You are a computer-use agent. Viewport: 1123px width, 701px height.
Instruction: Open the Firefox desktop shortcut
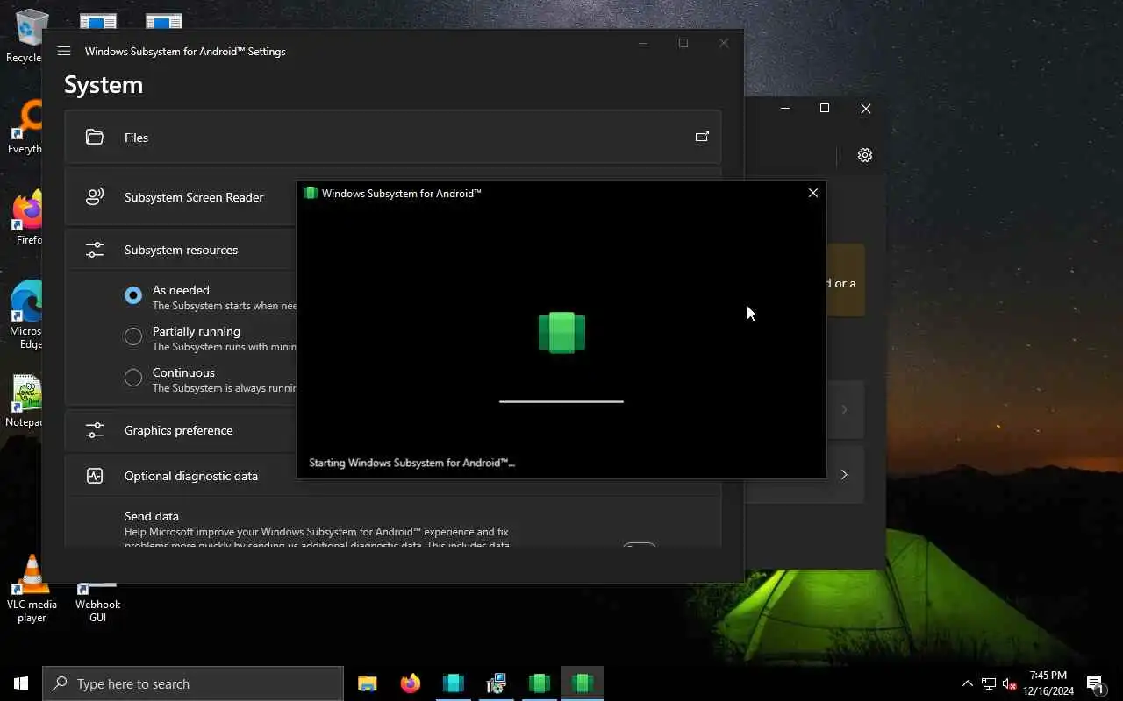coord(28,217)
